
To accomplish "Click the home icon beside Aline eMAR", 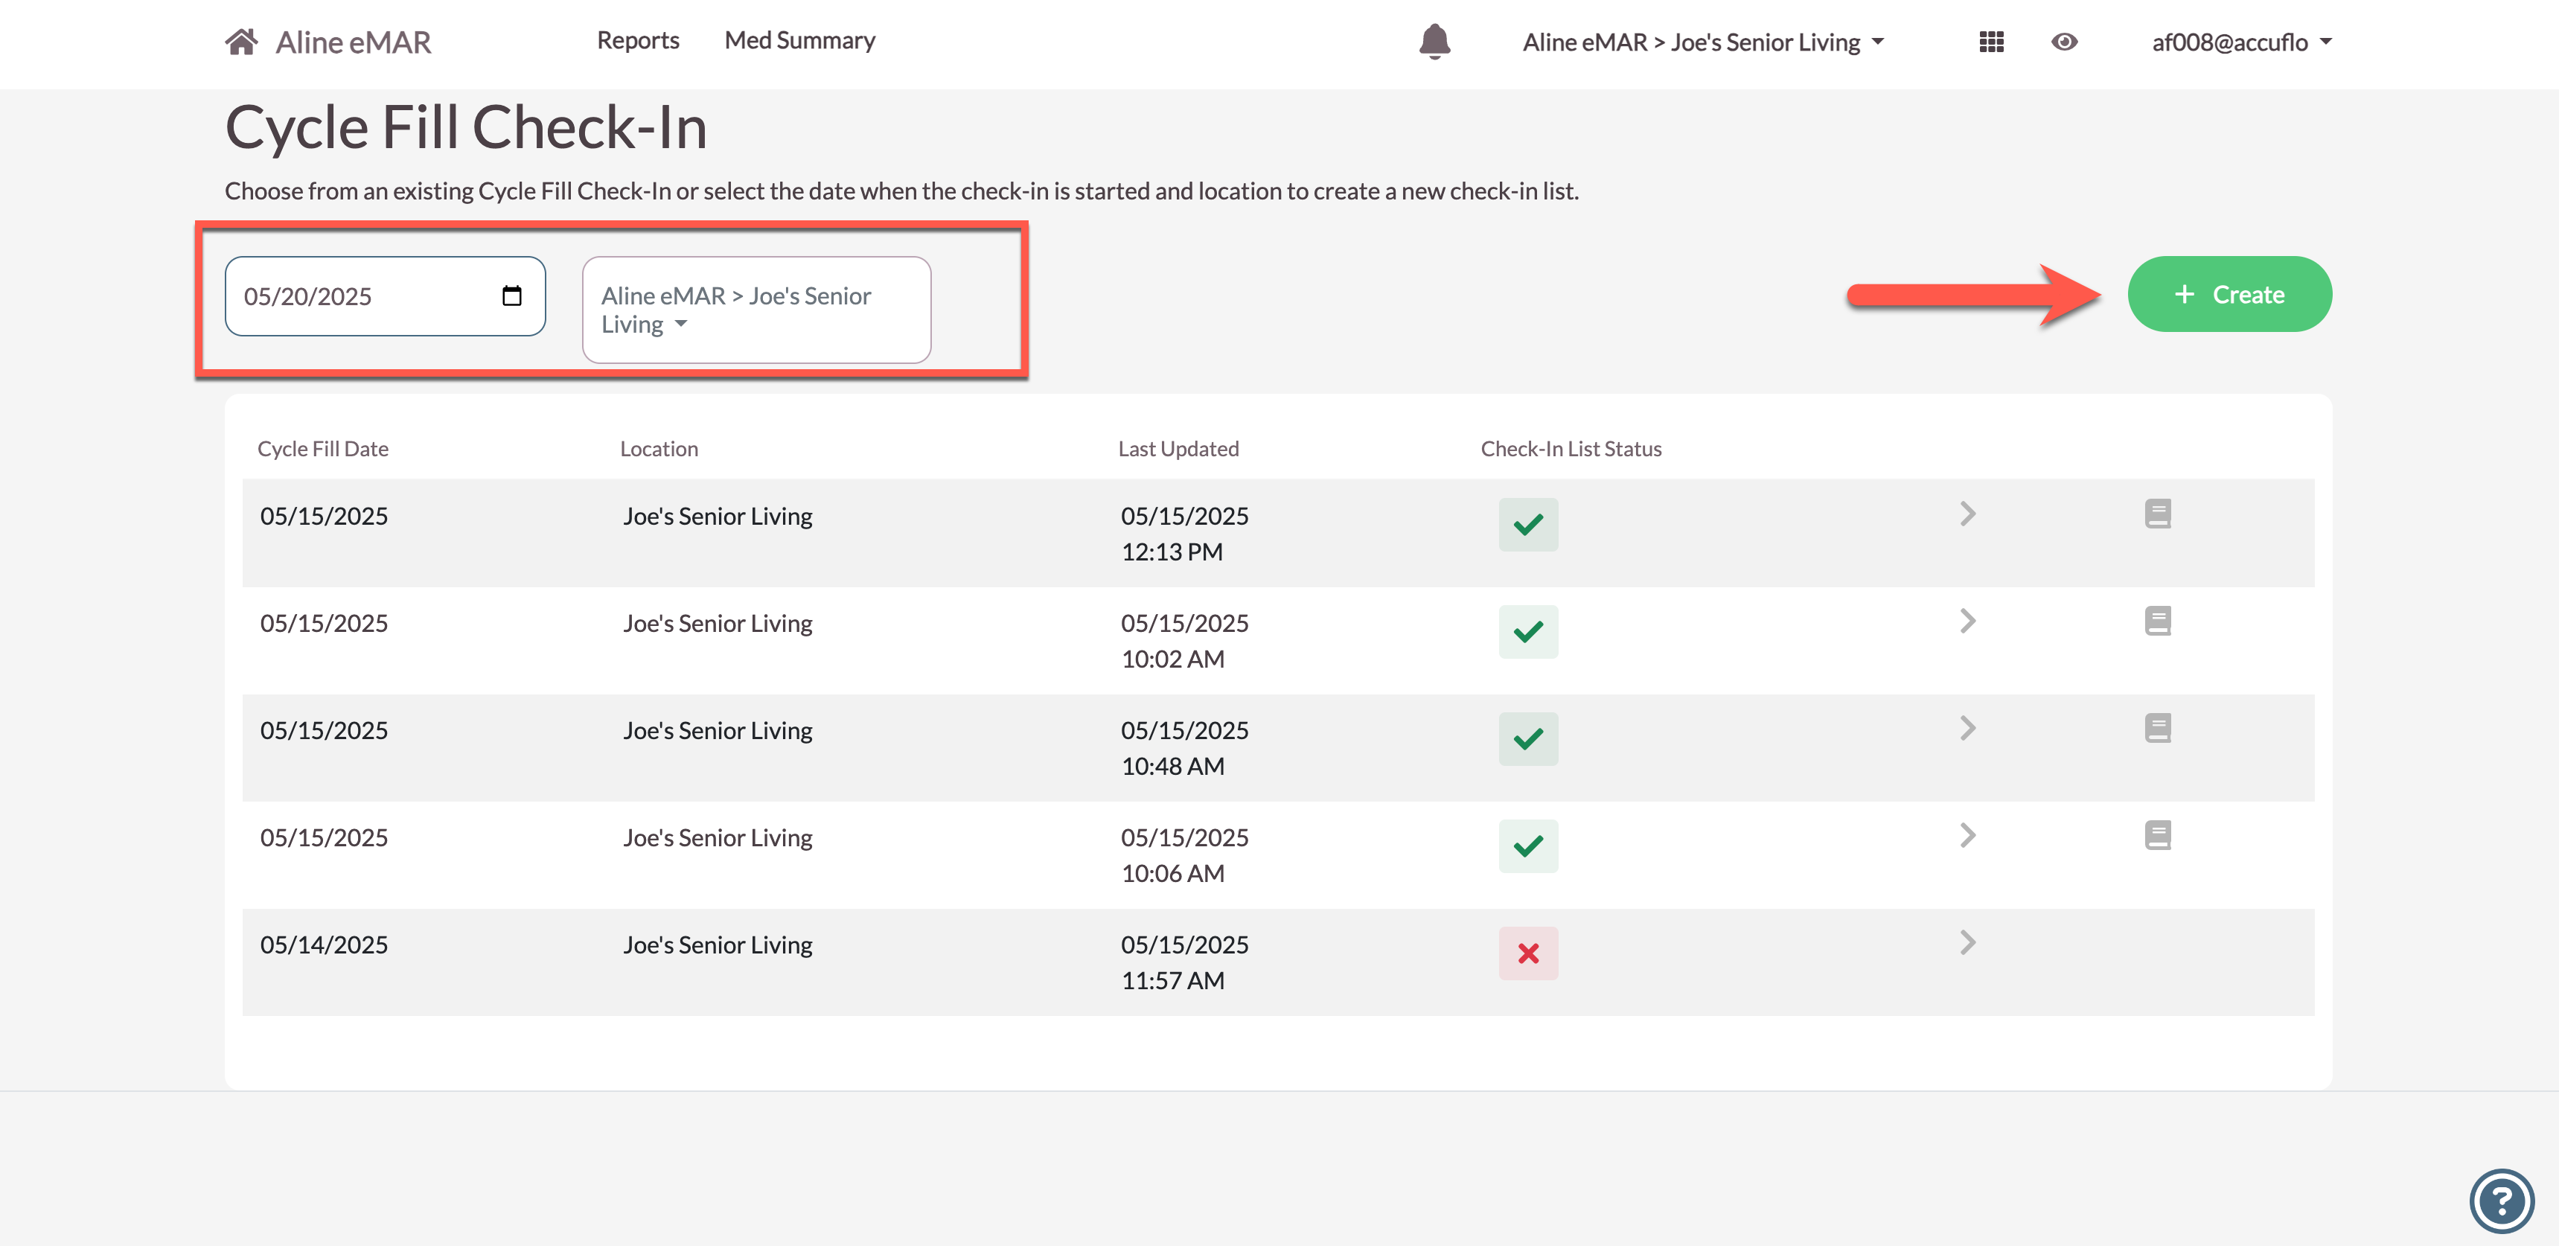I will (241, 42).
